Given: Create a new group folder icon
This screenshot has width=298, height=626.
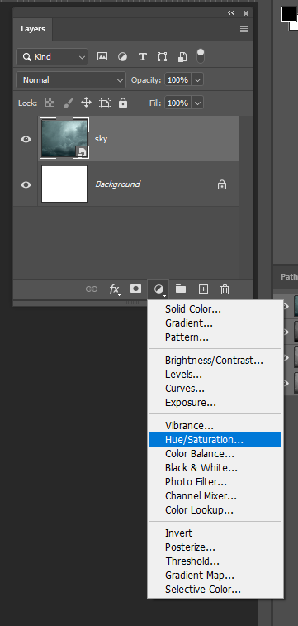Looking at the screenshot, I should point(181,289).
